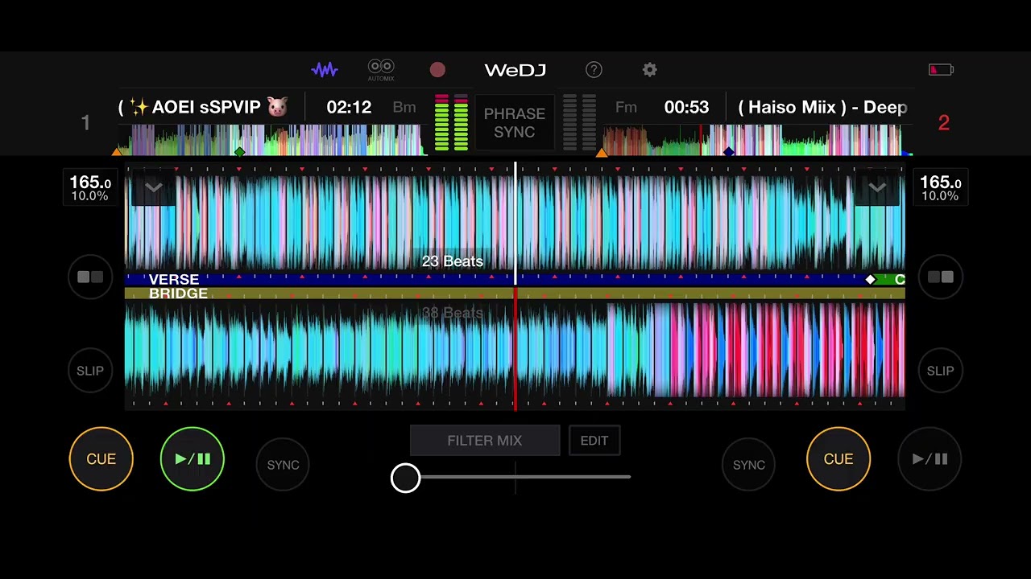This screenshot has height=579, width=1031.
Task: Open deck 1 tempo 165.0 BPM display
Action: [x=90, y=188]
